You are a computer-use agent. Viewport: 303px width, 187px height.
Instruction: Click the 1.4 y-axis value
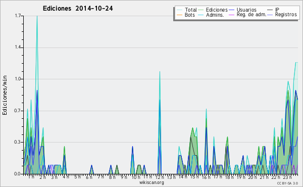click(18, 48)
